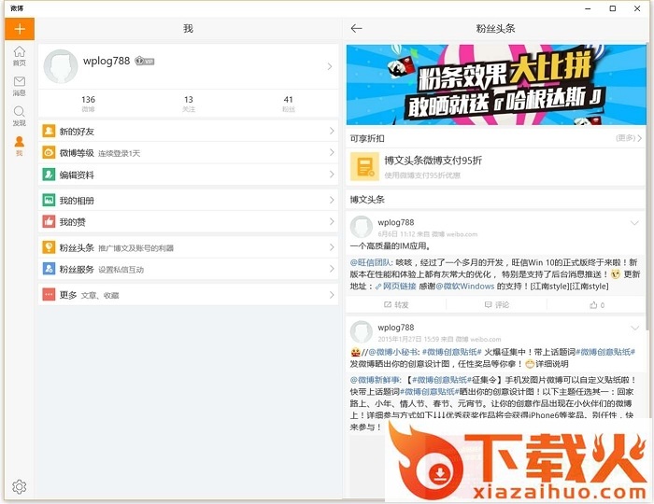654x504 pixels.
Task: Click the back arrow in 粉丝头条 header
Action: click(x=356, y=28)
